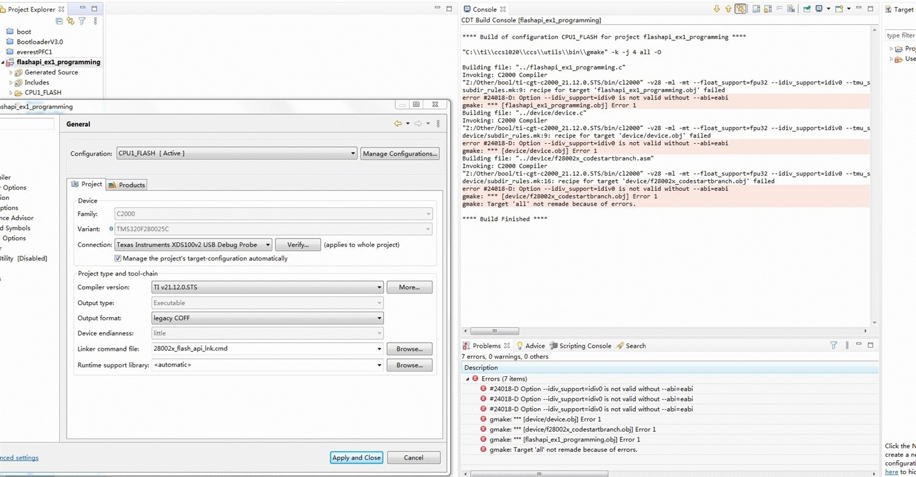The width and height of the screenshot is (916, 477).
Task: Click Problems horizontal scrollbar thumb
Action: 539,474
